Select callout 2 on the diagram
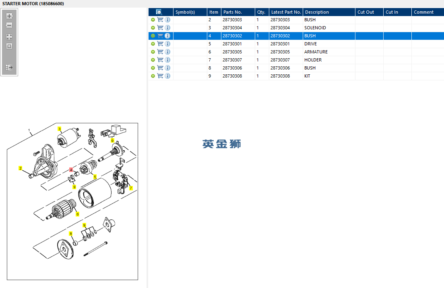The width and height of the screenshot is (444, 288). [x=21, y=168]
